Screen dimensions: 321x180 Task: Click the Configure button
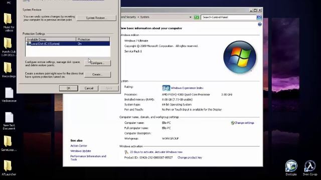[x=97, y=63]
